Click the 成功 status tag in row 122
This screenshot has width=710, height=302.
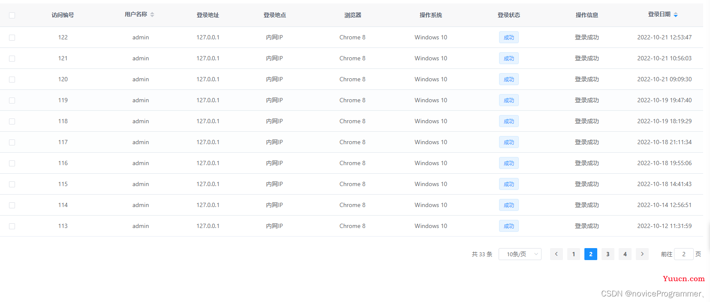(509, 37)
